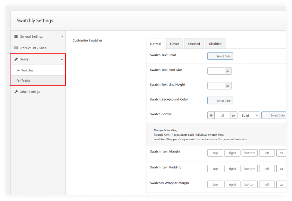Open the Disabled tab
Screen dimensions: 292x201
pyautogui.click(x=215, y=44)
